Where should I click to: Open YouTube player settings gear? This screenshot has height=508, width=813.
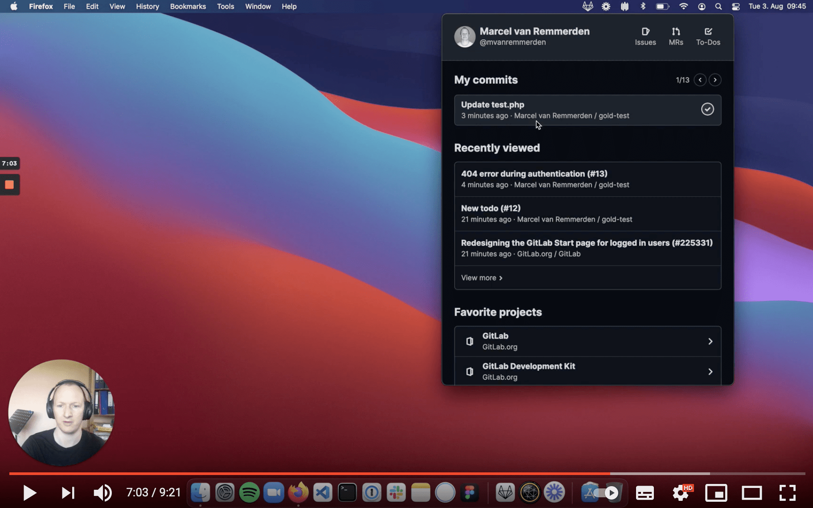(x=681, y=493)
